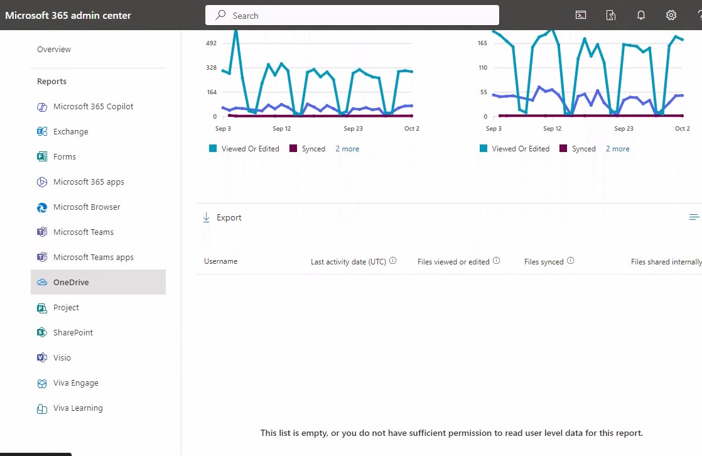Expand '2 more' legend in left chart
Viewport: 702px width, 456px height.
click(347, 149)
